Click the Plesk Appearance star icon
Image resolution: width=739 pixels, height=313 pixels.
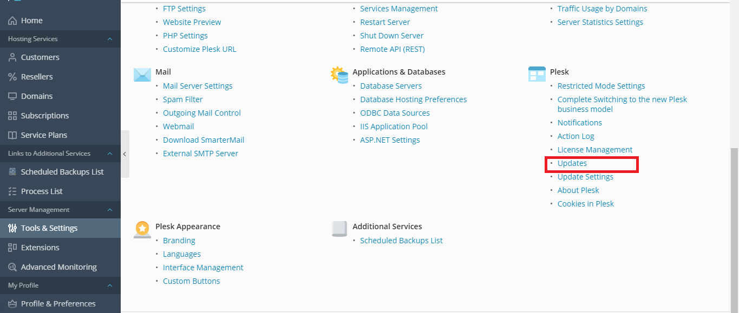pyautogui.click(x=142, y=229)
